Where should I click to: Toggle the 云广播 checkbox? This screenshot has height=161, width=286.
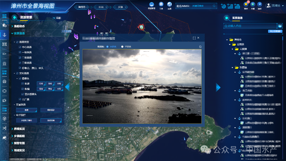click(20, 99)
